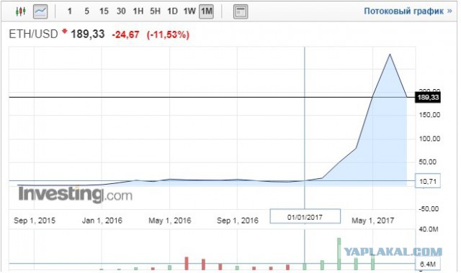Click the peak point of price line
The width and height of the screenshot is (461, 273).
coord(390,55)
